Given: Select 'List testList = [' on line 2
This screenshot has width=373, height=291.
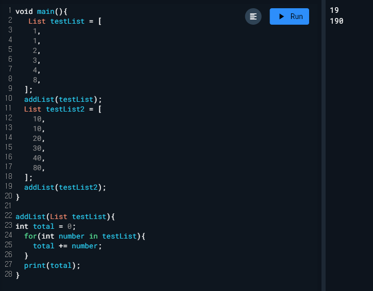Looking at the screenshot, I should click(x=65, y=22).
